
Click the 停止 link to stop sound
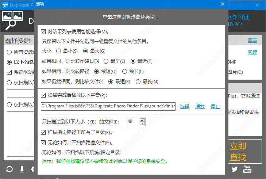215,106
